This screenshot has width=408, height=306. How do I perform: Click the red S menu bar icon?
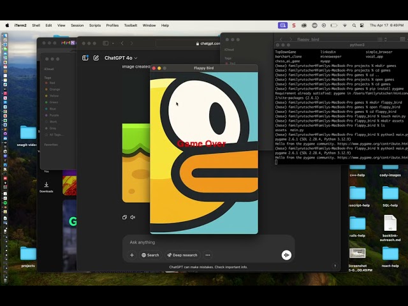coord(294,25)
